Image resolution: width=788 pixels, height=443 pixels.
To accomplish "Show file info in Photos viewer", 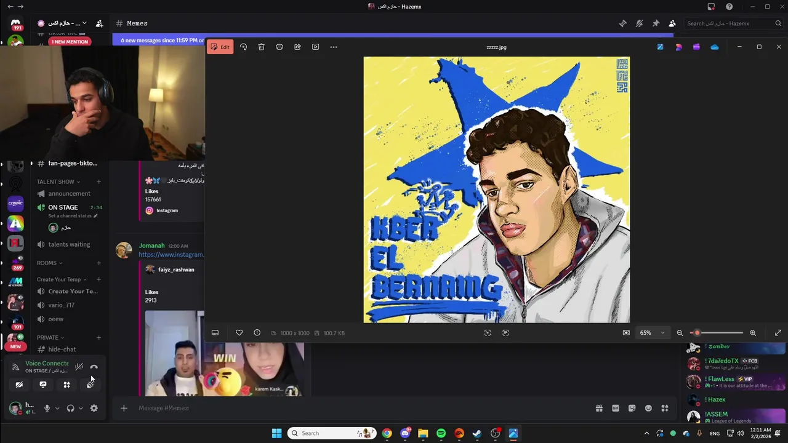I will (x=257, y=333).
